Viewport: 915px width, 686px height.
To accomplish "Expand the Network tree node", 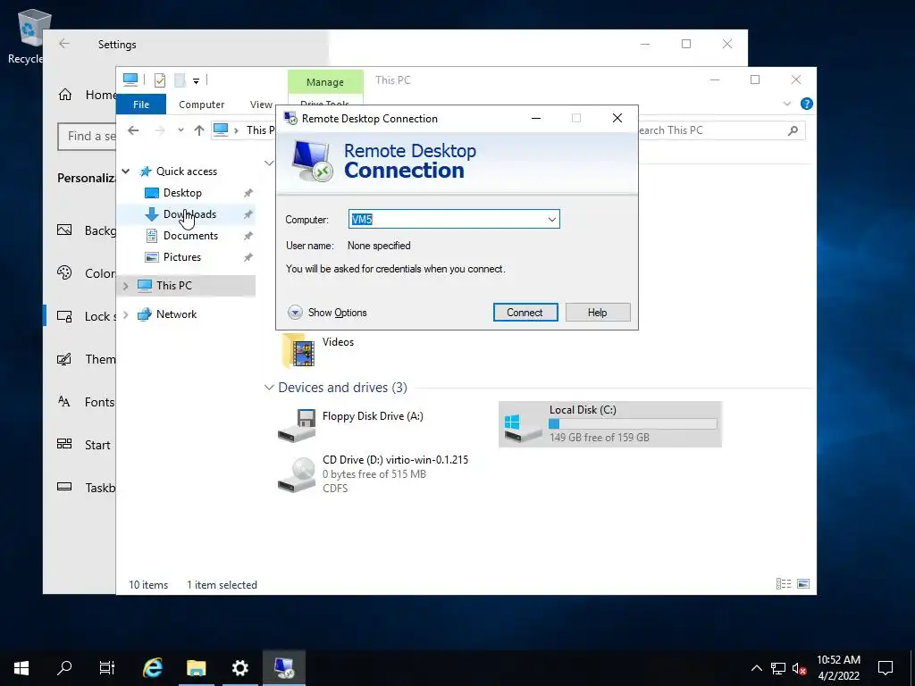I will click(126, 314).
